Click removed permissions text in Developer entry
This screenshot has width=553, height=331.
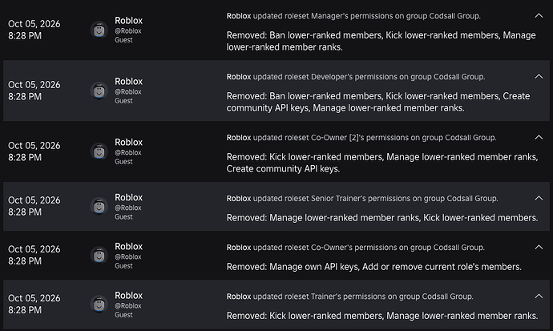tap(378, 102)
